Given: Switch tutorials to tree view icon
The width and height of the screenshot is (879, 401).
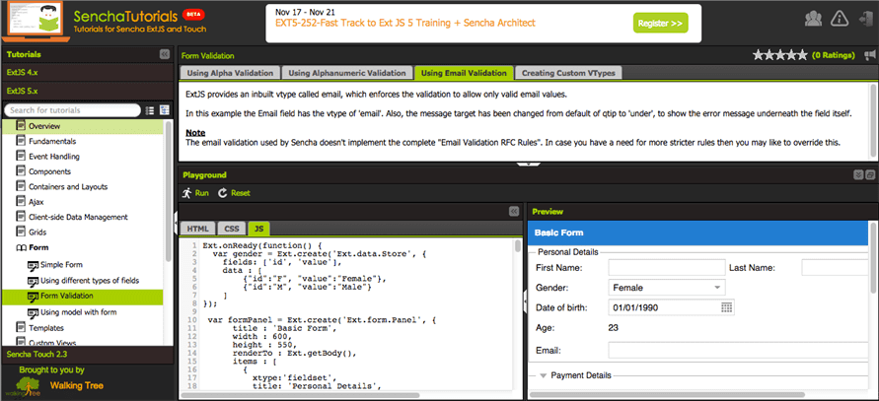Looking at the screenshot, I should click(x=164, y=110).
